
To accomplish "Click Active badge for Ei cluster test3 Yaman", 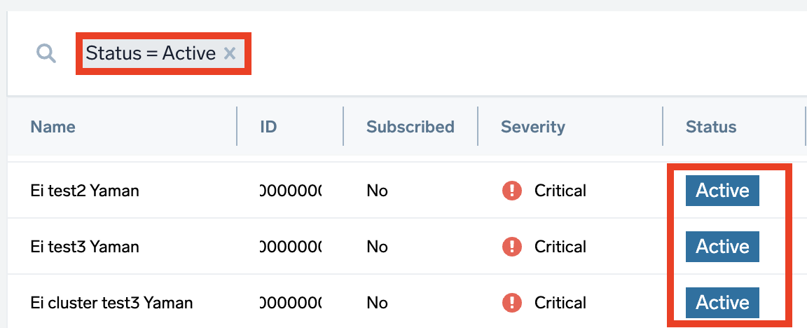I will pyautogui.click(x=722, y=303).
